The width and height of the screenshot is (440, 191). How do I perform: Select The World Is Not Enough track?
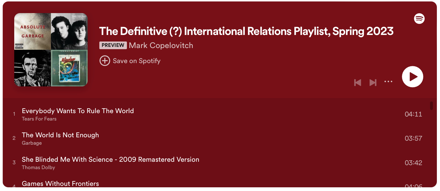tap(60, 135)
